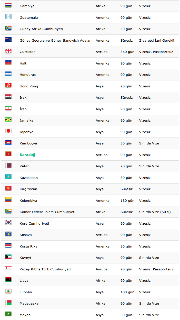Select the Madagaskar row name
This screenshot has height=320, width=180.
[x=30, y=304]
